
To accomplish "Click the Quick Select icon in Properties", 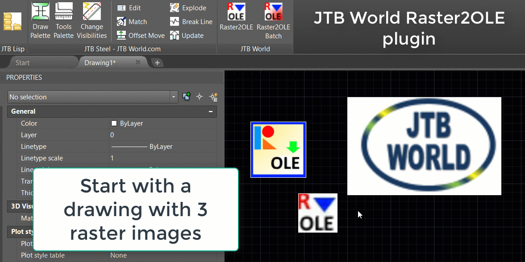I will pyautogui.click(x=213, y=97).
